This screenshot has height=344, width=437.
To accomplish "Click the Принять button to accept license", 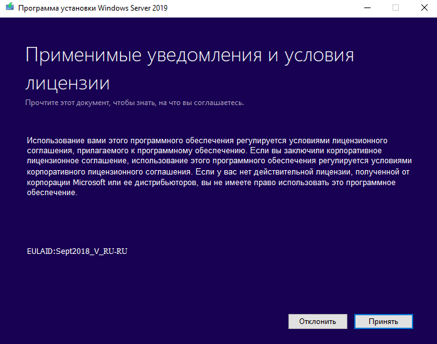I will tap(383, 321).
